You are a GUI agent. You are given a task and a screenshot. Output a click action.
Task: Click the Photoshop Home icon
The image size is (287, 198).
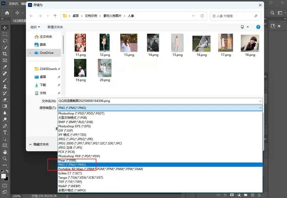7,13
